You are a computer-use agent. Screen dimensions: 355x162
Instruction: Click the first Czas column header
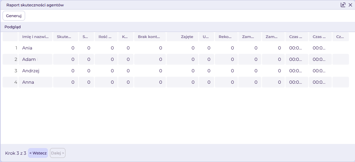[x=297, y=37]
